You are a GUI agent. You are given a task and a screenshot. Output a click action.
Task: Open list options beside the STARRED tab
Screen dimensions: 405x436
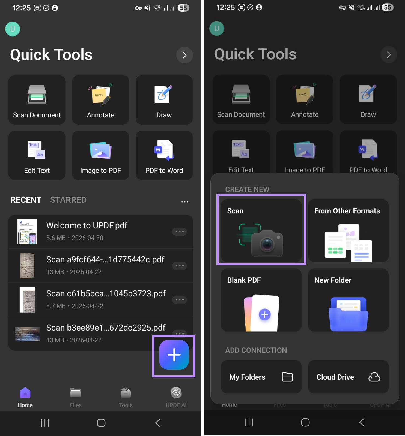[185, 202]
